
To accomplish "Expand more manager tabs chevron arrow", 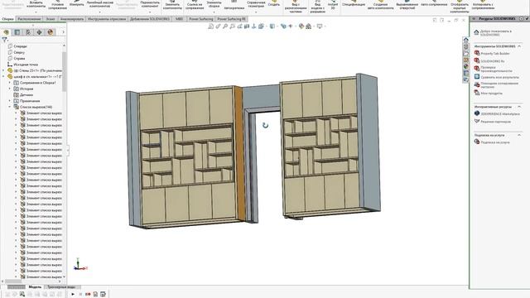I will [63, 32].
